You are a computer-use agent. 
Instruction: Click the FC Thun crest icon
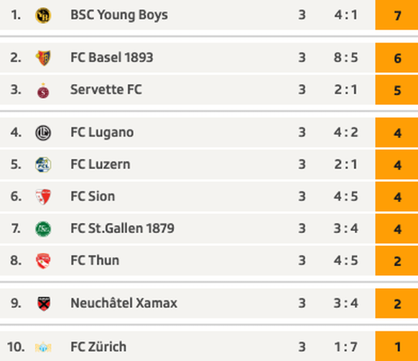tap(43, 261)
